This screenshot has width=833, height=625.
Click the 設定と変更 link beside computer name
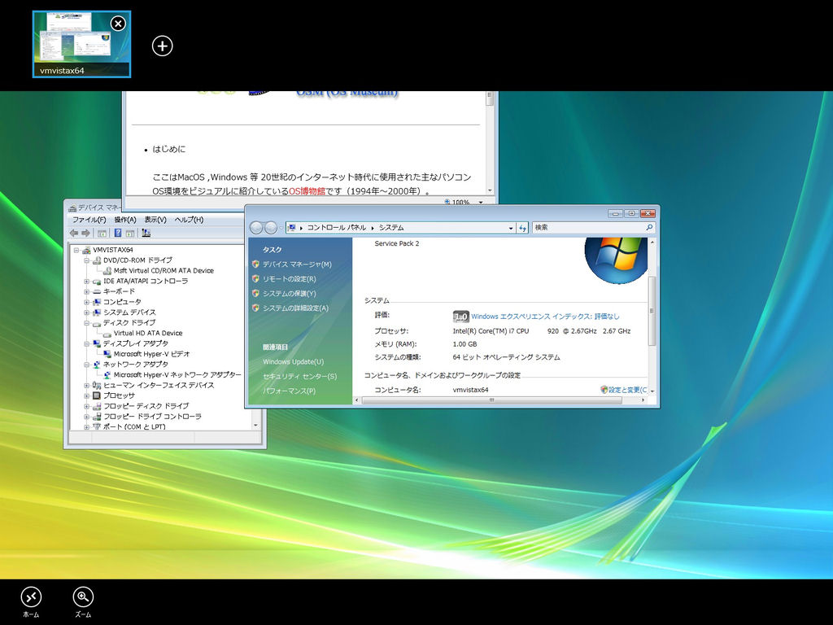pos(627,390)
